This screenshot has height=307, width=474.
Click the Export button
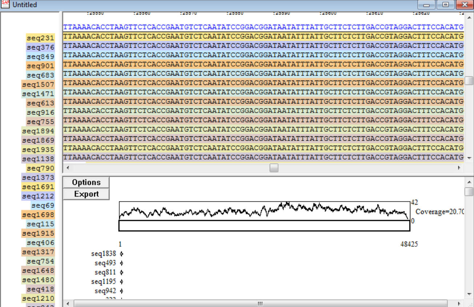pos(86,194)
